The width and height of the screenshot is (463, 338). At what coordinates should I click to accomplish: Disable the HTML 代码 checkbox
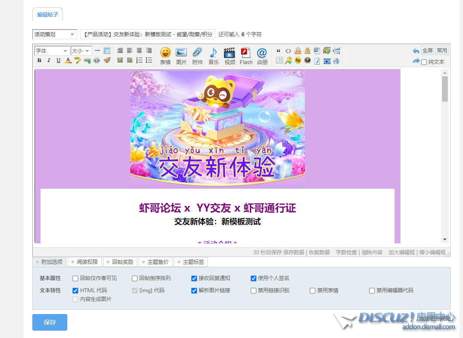[x=75, y=290]
